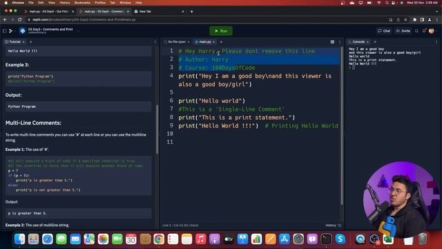Viewport: 442px width, 249px height.
Task: Add a new tab beside main.py
Action: tap(221, 41)
